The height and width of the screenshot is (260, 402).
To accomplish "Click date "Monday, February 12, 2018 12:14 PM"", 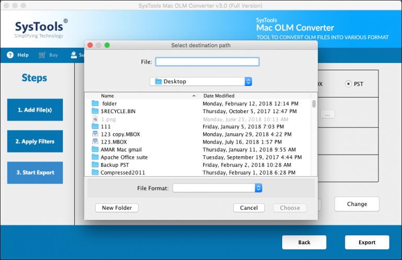I will [251, 104].
